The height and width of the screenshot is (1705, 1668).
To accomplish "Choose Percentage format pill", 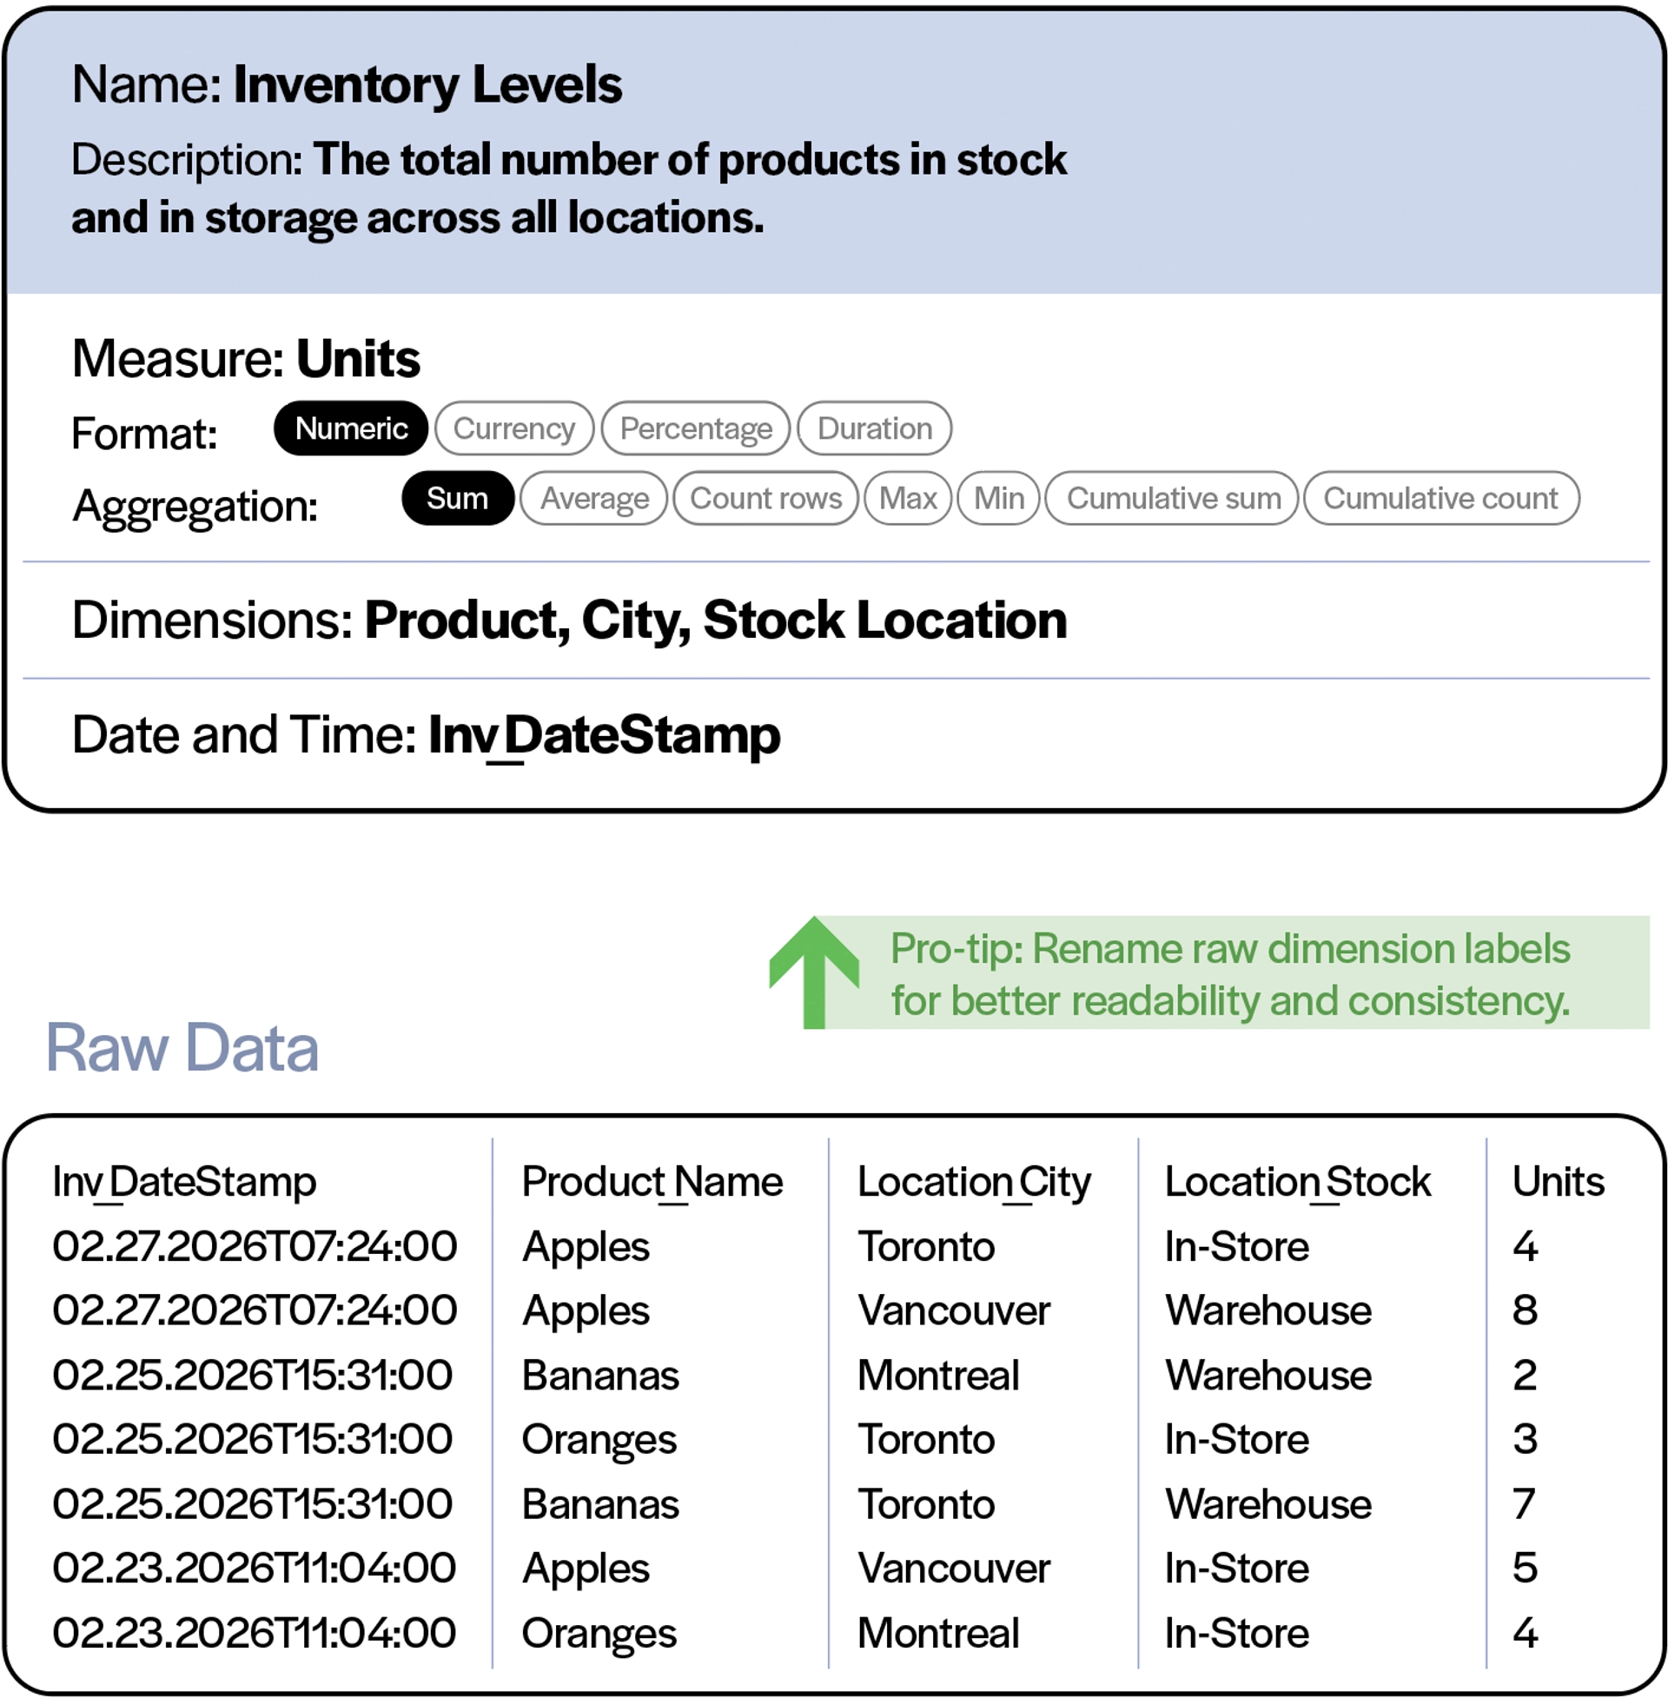I will click(696, 428).
